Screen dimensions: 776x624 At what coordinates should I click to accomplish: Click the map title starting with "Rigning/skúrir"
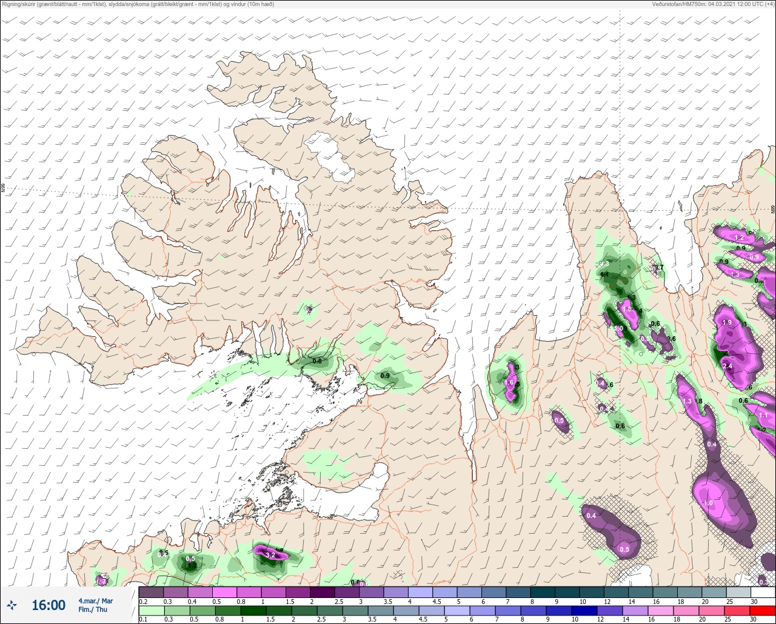tap(138, 4)
